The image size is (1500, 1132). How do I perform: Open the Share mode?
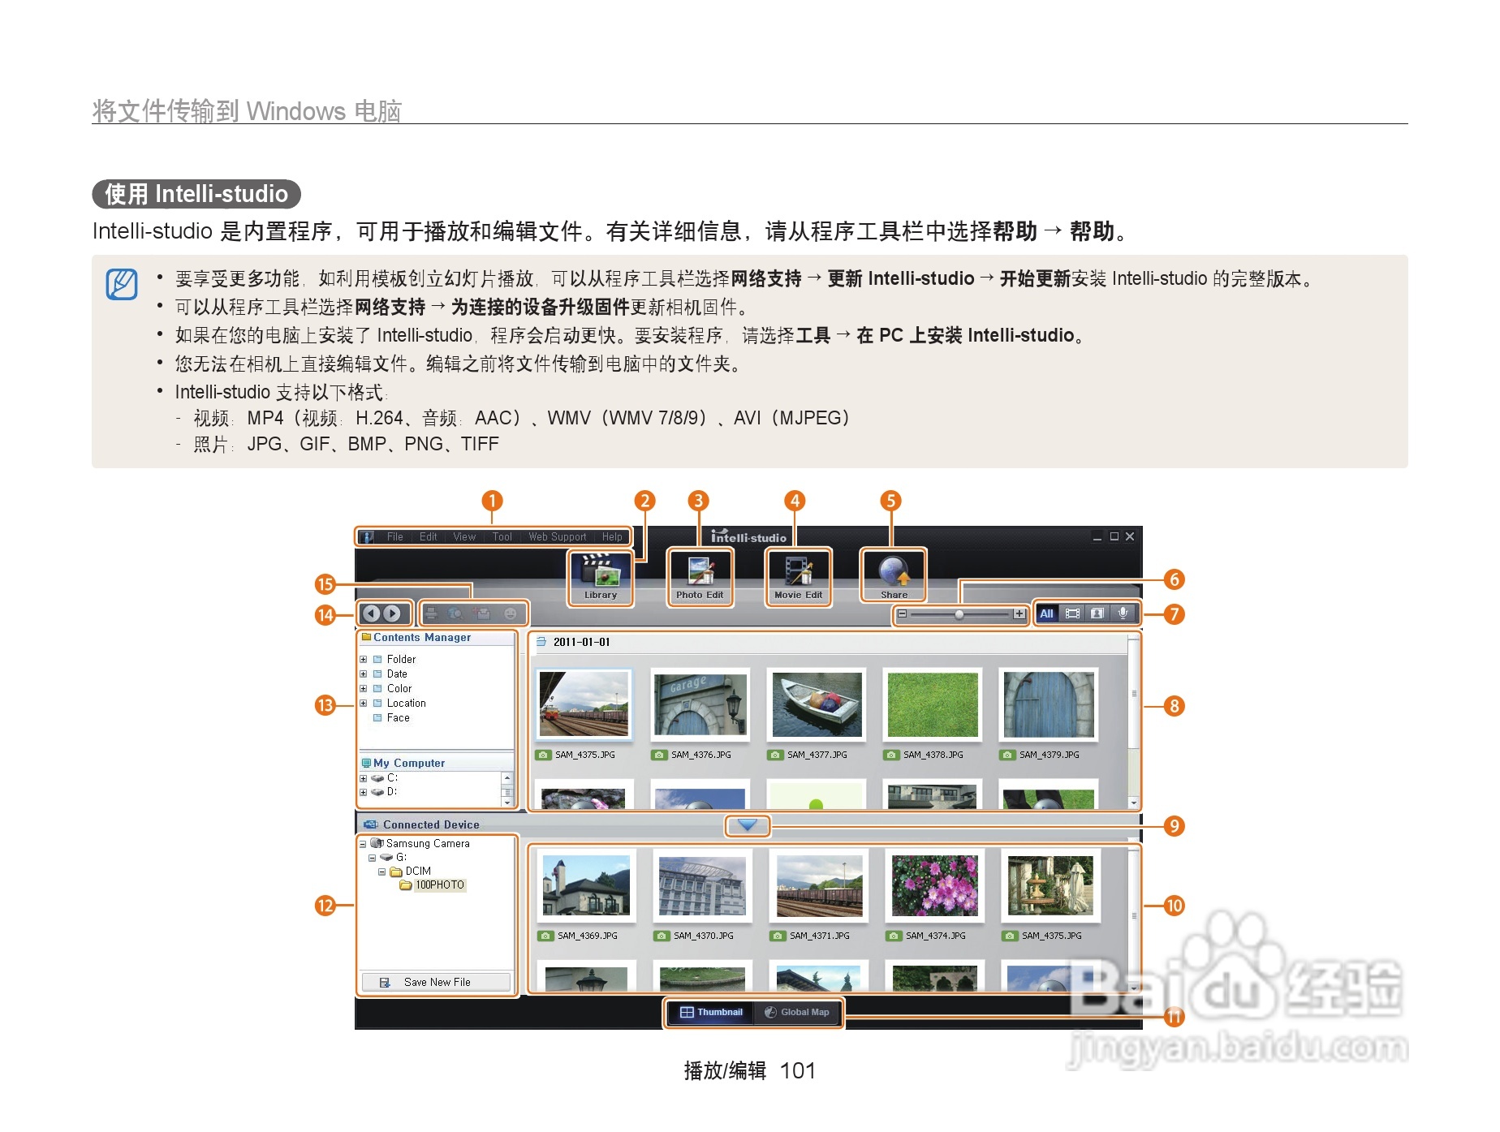(x=894, y=577)
